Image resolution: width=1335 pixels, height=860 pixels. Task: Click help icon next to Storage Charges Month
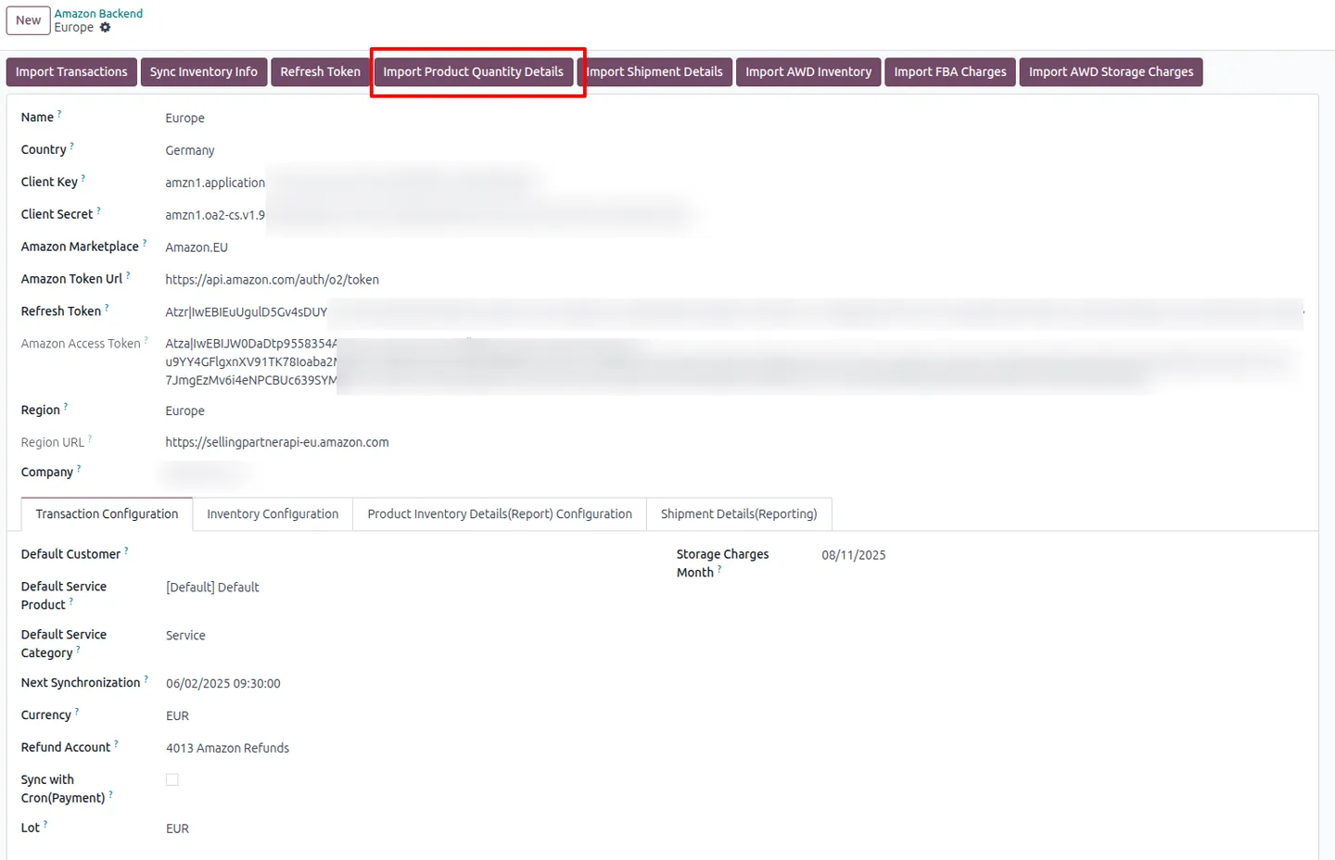(x=719, y=569)
